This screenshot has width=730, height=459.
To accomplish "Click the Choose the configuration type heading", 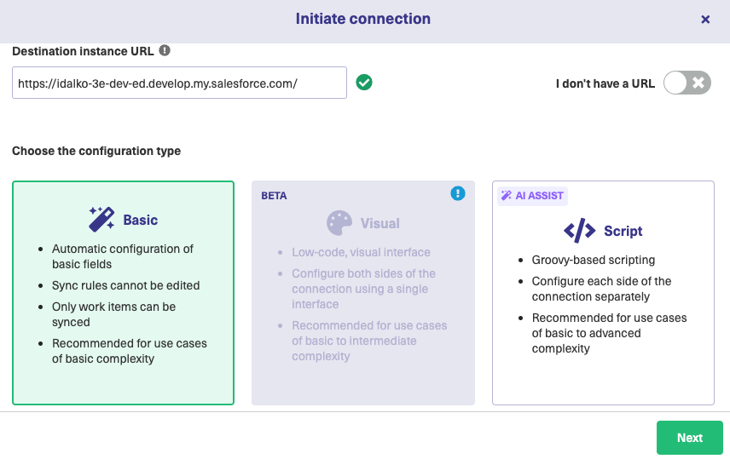I will pos(96,151).
